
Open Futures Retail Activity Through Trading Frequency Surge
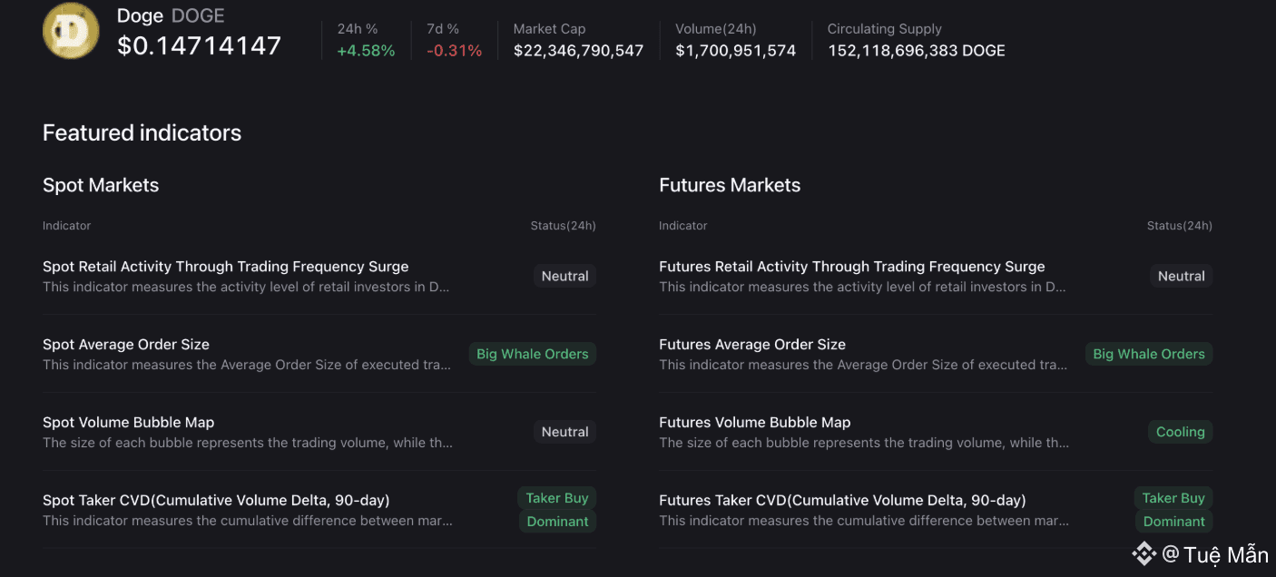[x=851, y=267]
